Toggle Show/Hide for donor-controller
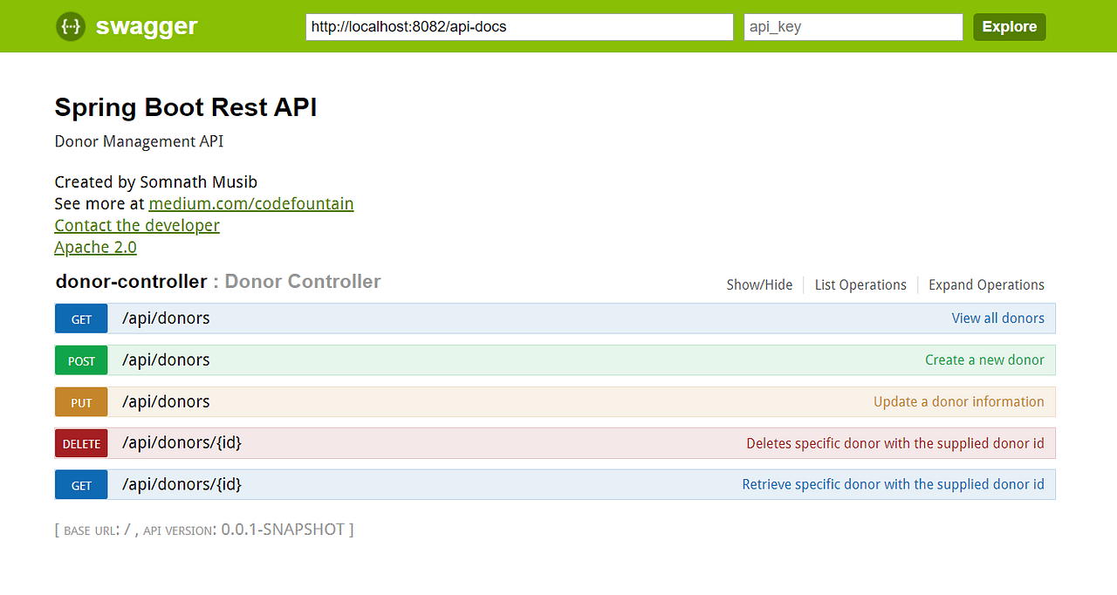Screen dimensions: 1117x595 [759, 284]
